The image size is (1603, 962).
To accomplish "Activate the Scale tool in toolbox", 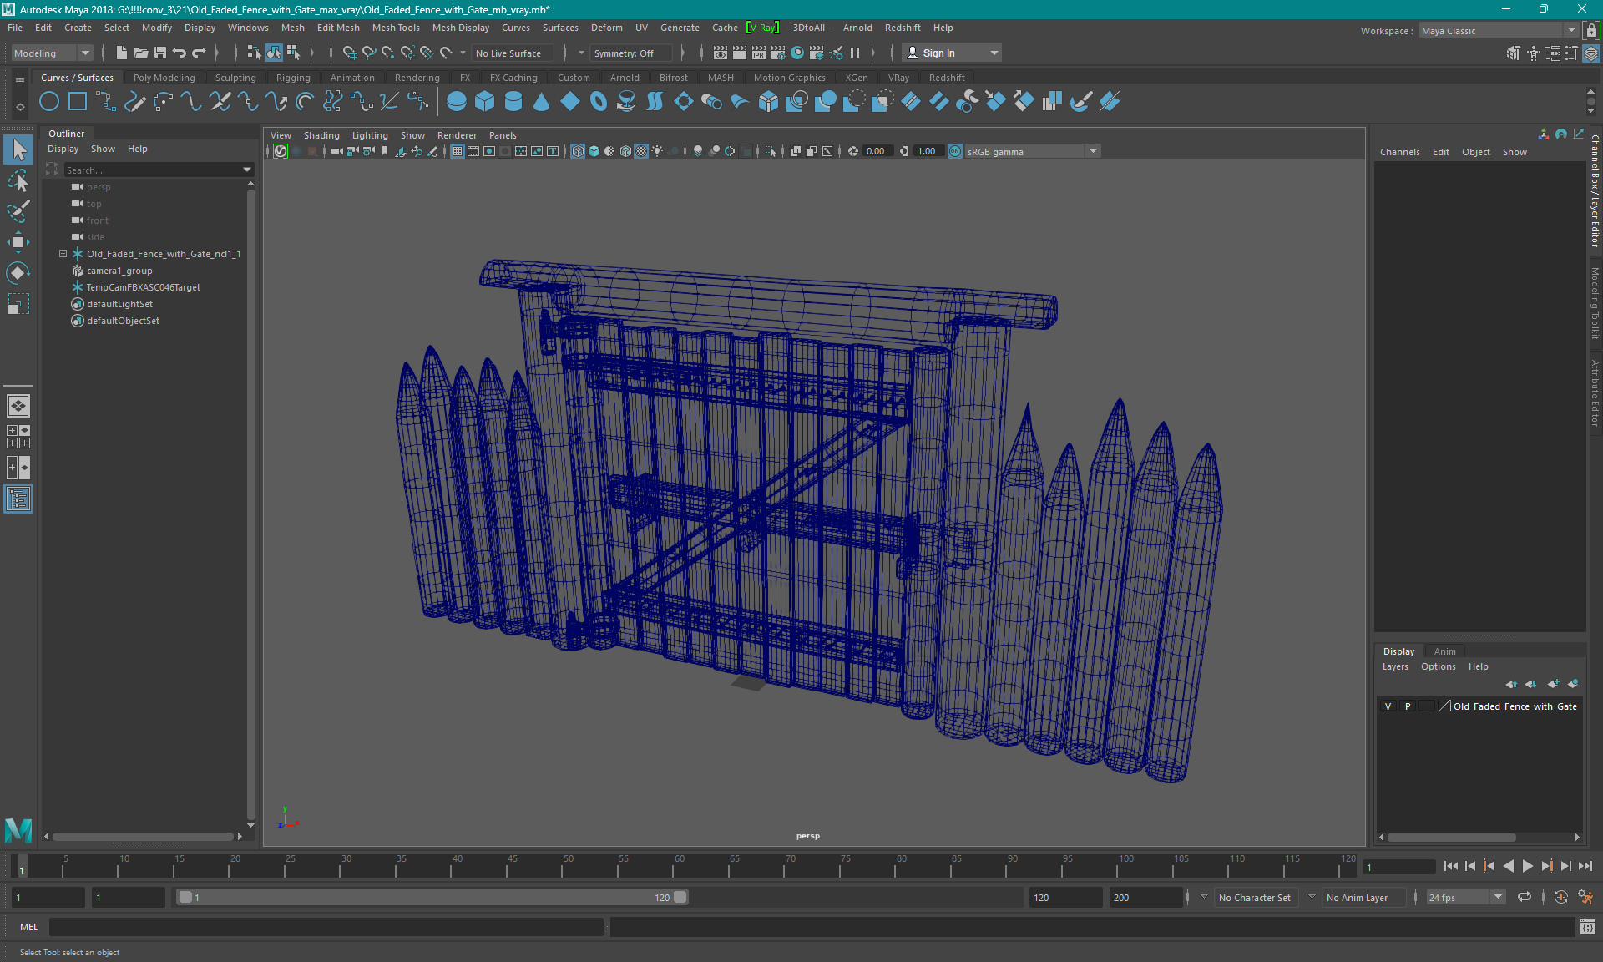I will click(18, 304).
